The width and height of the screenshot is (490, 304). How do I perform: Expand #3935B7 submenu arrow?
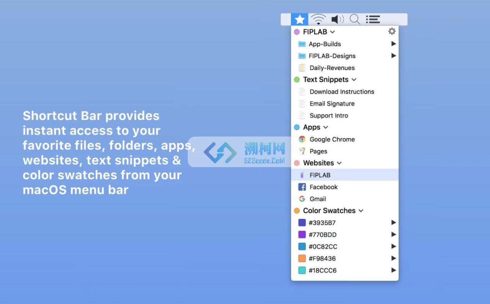tap(394, 222)
